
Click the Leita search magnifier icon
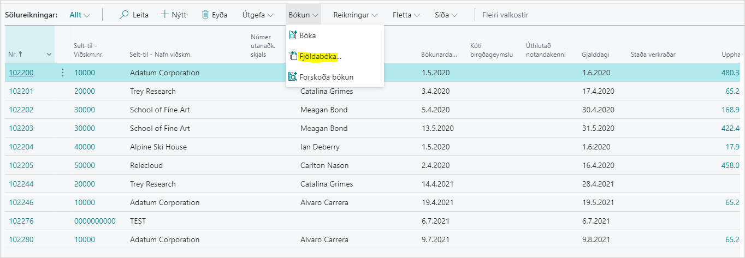click(x=124, y=15)
